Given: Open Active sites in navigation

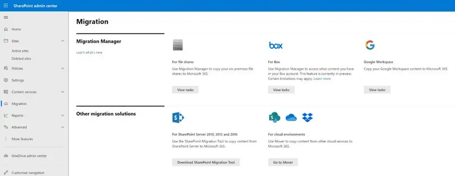Looking at the screenshot, I should (x=20, y=51).
